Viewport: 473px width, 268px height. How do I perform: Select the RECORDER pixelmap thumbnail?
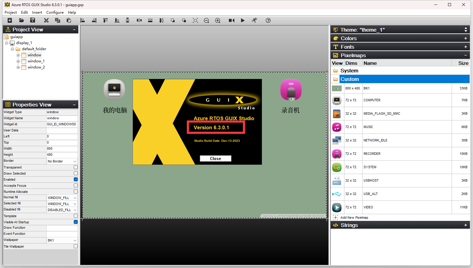[337, 154]
